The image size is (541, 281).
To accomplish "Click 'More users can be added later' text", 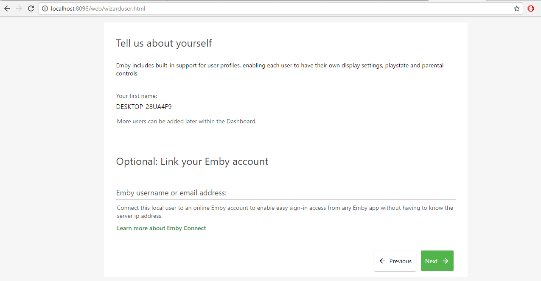I will click(x=187, y=121).
